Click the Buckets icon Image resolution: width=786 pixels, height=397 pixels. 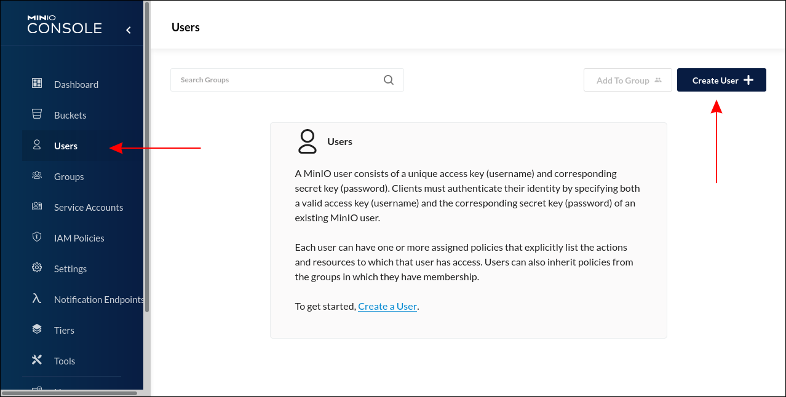(37, 115)
